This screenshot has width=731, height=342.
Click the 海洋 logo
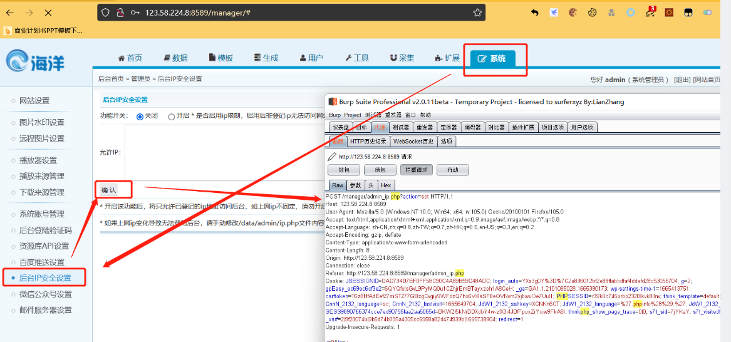(x=36, y=61)
